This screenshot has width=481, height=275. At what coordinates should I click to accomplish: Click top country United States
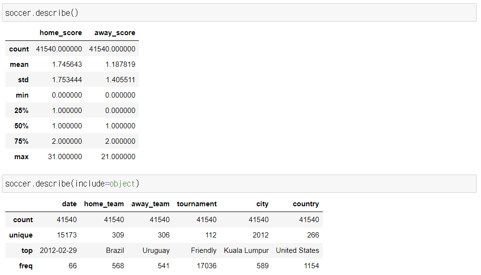pos(297,250)
